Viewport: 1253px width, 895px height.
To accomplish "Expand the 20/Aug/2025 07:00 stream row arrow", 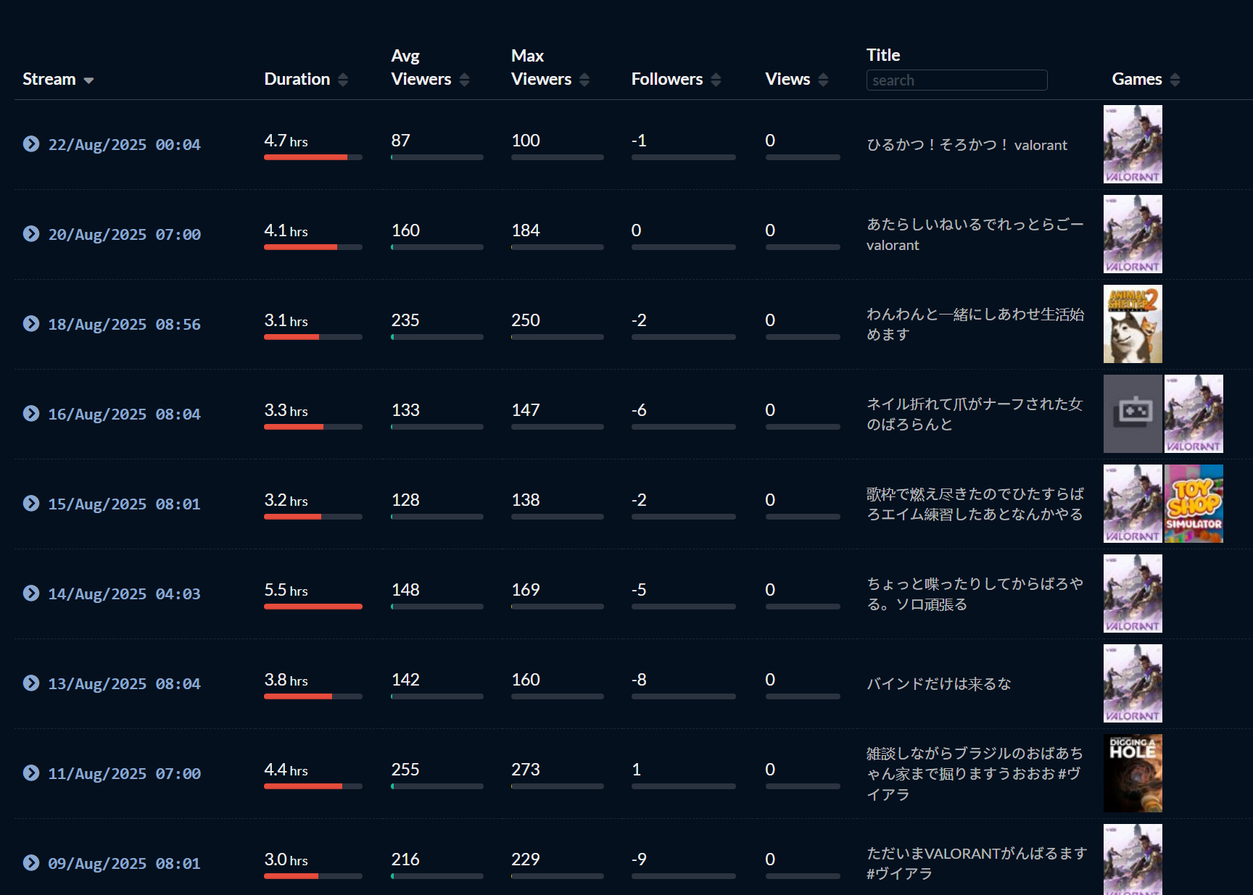I will coord(31,234).
